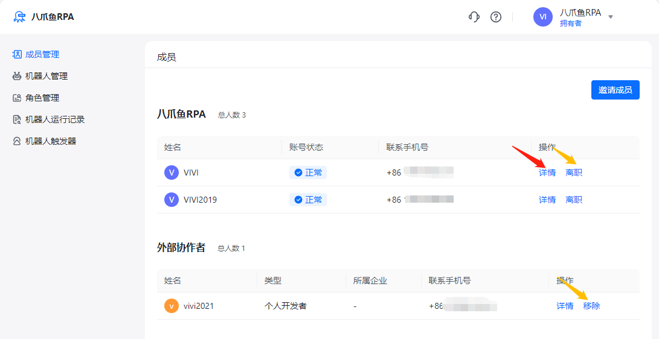Click the 类型 column header
Image resolution: width=659 pixels, height=339 pixels.
tap(273, 280)
